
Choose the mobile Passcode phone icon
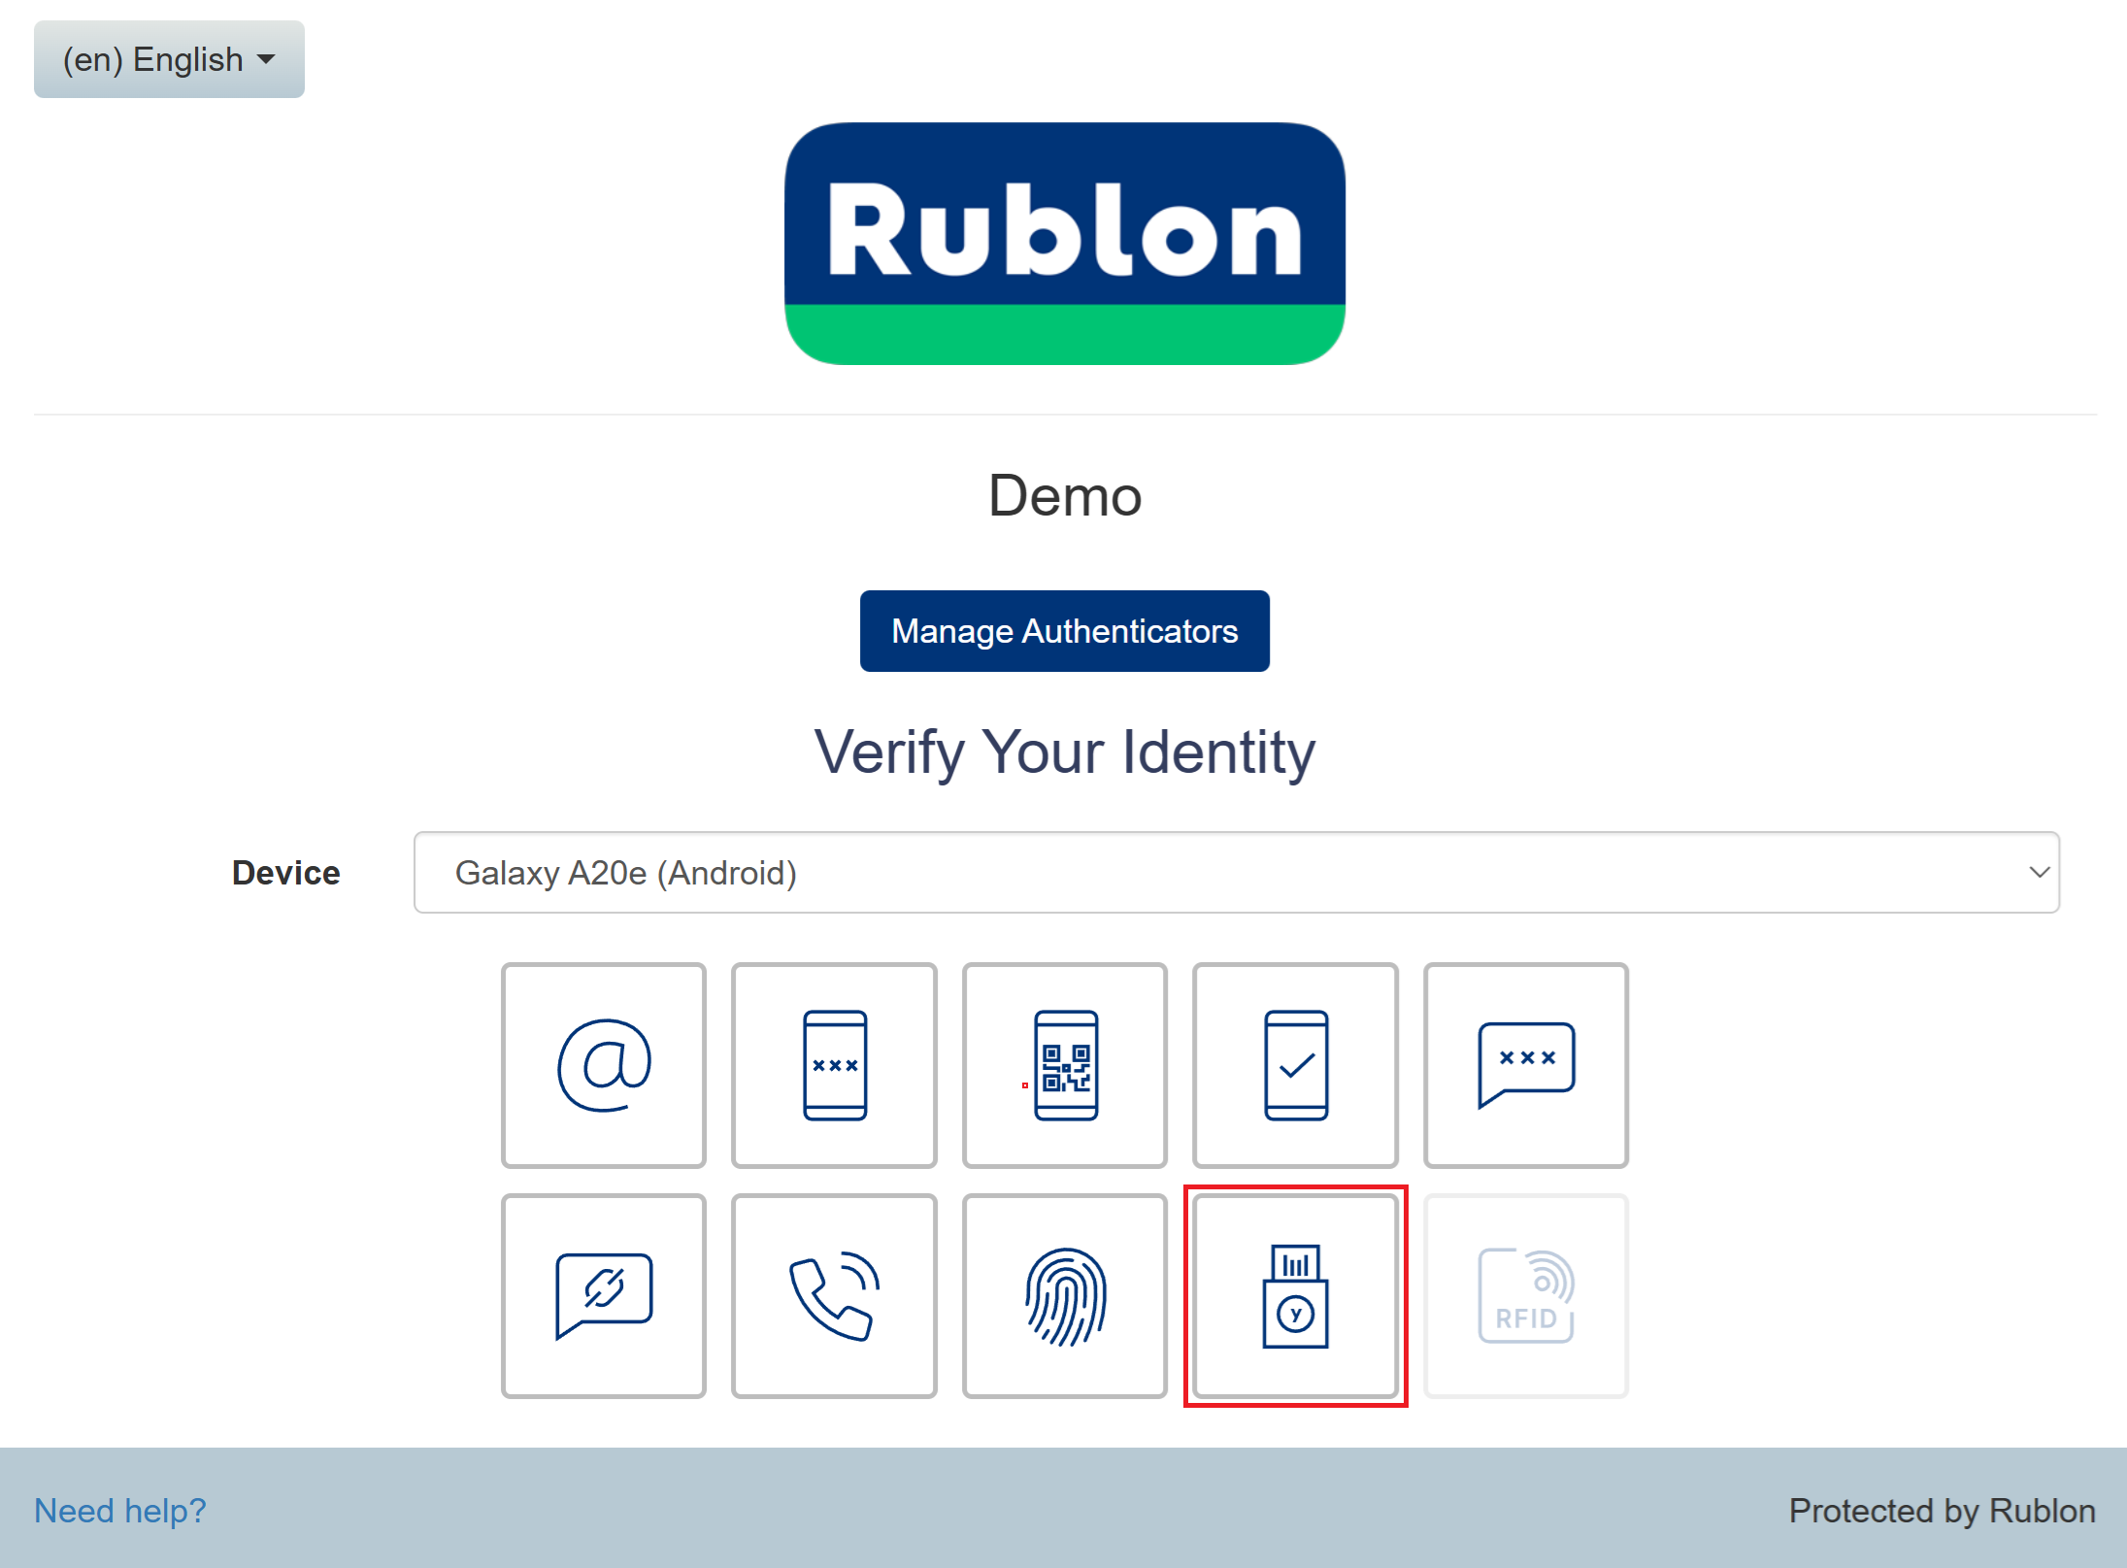click(834, 1065)
